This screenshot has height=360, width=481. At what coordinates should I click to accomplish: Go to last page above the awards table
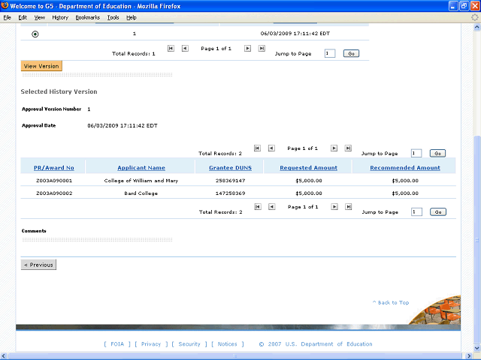(348, 148)
